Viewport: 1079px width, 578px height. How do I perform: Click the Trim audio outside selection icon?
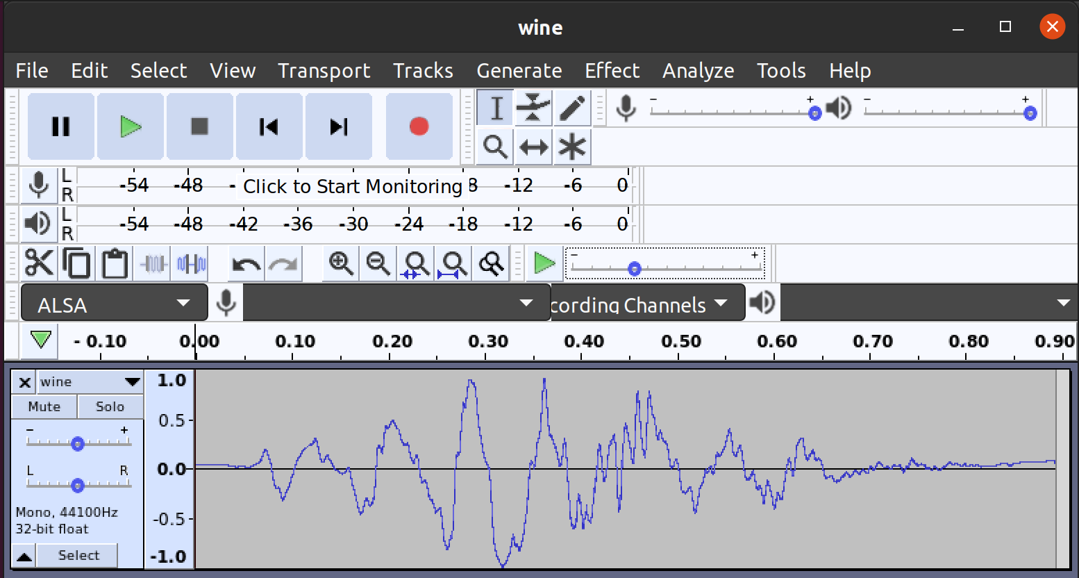(x=153, y=264)
